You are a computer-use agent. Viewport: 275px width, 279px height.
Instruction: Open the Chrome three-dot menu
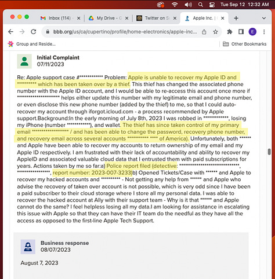coord(264,32)
